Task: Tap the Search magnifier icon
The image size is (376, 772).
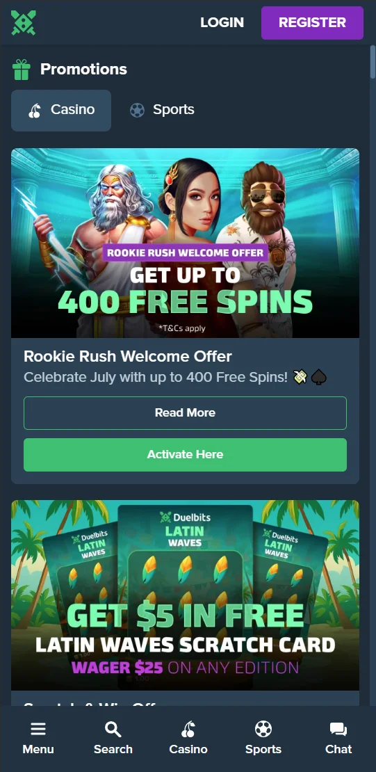Action: pyautogui.click(x=113, y=729)
